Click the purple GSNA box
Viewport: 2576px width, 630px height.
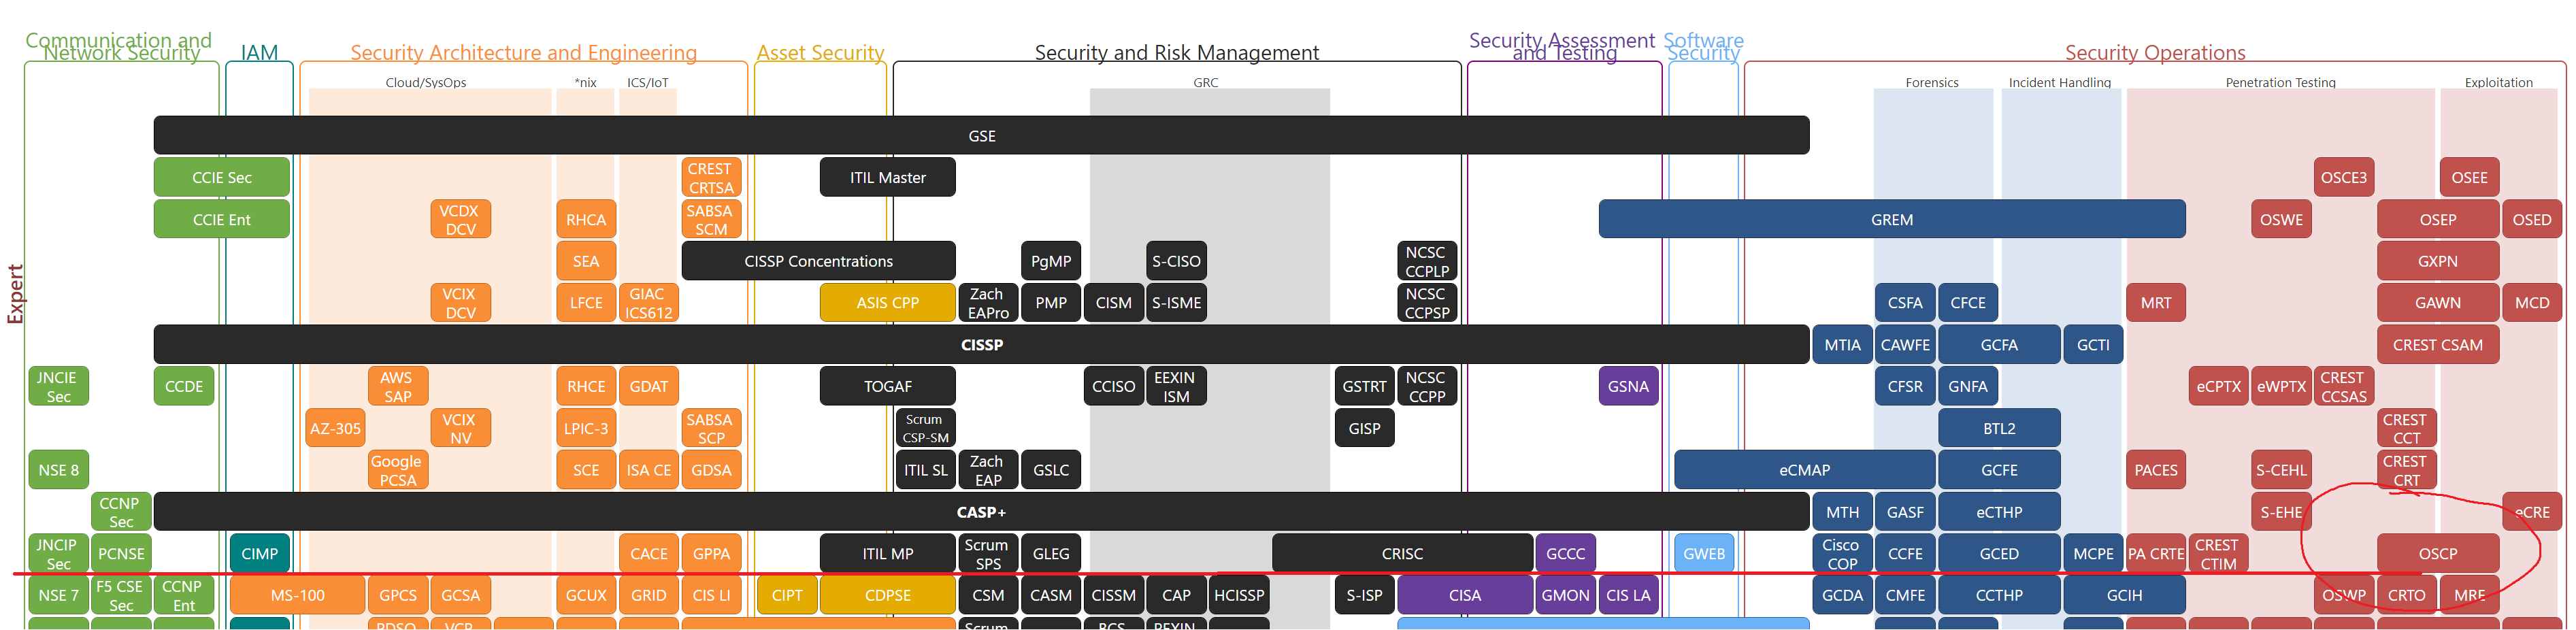[1628, 387]
